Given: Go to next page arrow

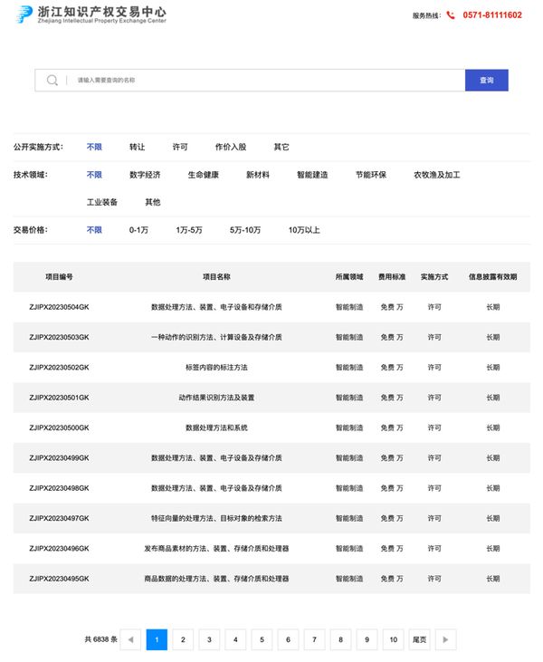Looking at the screenshot, I should [444, 639].
